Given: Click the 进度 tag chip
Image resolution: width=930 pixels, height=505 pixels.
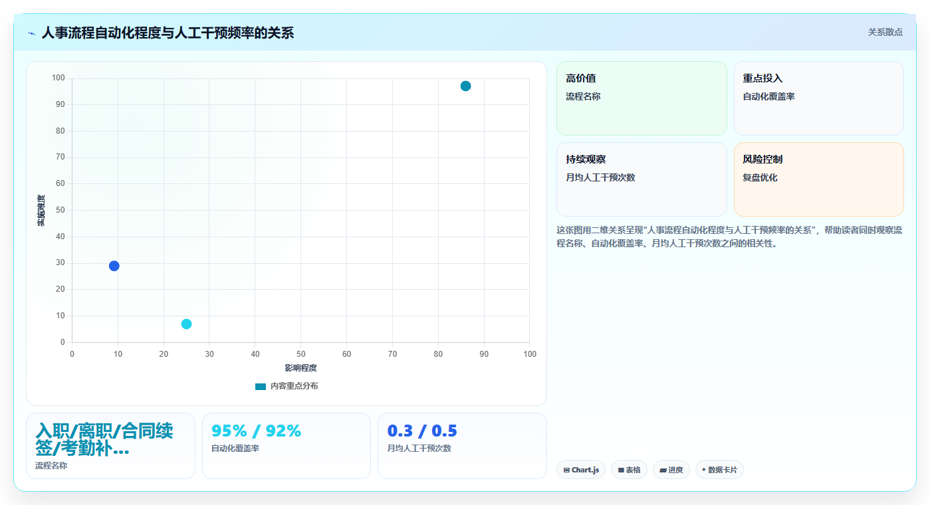Looking at the screenshot, I should (x=671, y=470).
